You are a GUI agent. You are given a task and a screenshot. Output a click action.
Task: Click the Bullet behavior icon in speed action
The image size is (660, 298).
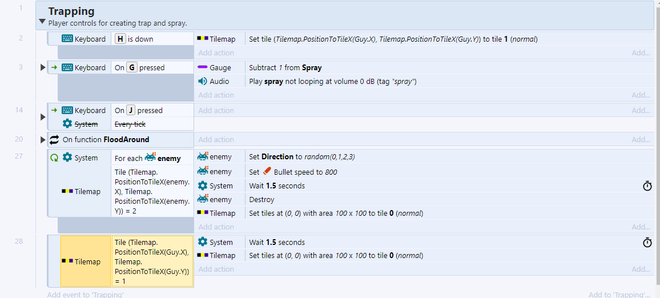pyautogui.click(x=267, y=171)
